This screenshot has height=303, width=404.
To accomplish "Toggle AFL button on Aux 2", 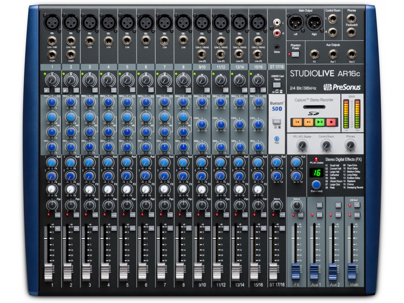I will coord(338,205).
